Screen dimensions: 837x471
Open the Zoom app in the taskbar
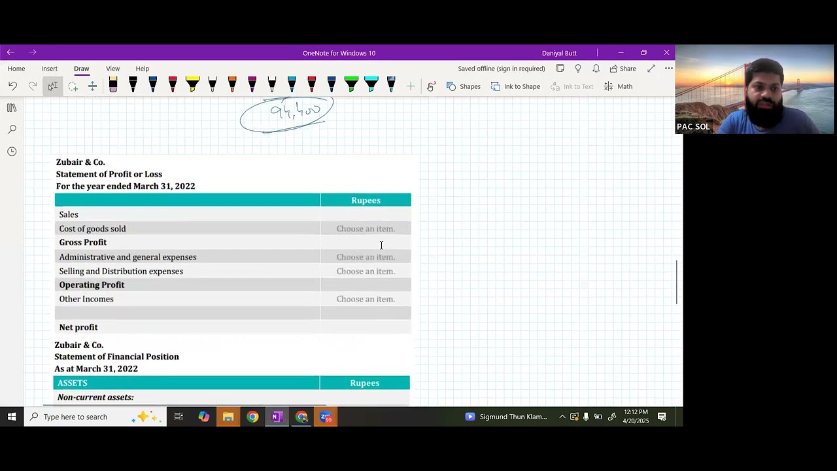coord(326,417)
